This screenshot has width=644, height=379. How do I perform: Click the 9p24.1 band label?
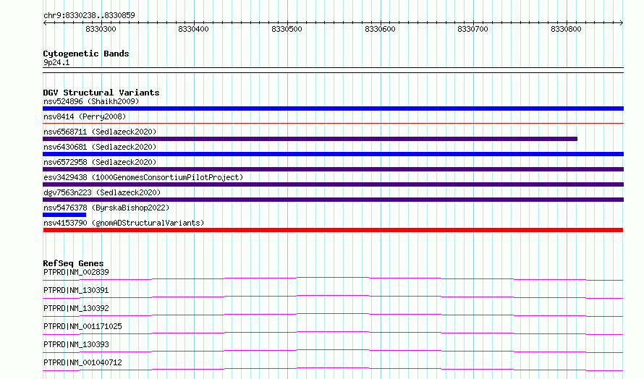click(x=56, y=62)
